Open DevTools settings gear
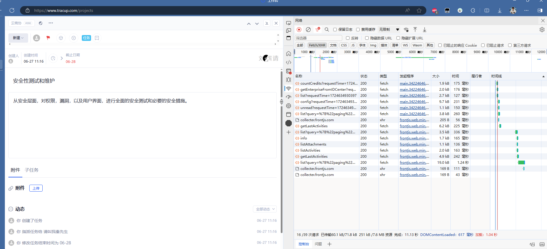 [x=542, y=30]
